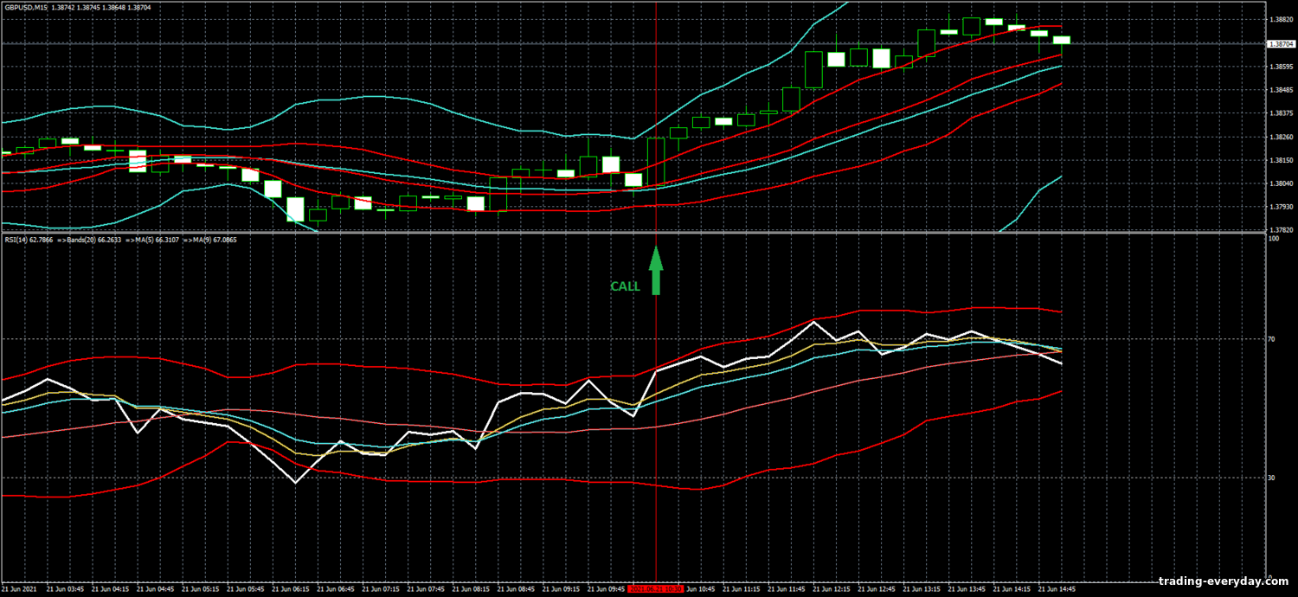Click the '21 Jun 03:45' time label
Viewport: 1298px width, 597px height.
tap(64, 589)
